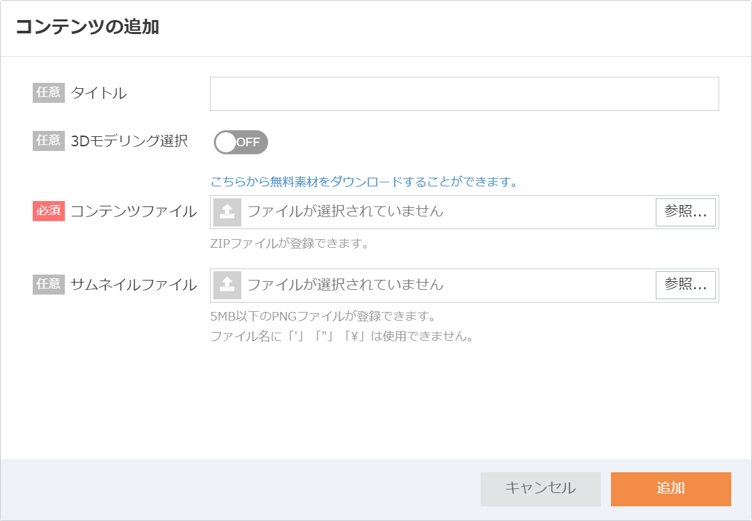Open the free material download link

click(364, 182)
